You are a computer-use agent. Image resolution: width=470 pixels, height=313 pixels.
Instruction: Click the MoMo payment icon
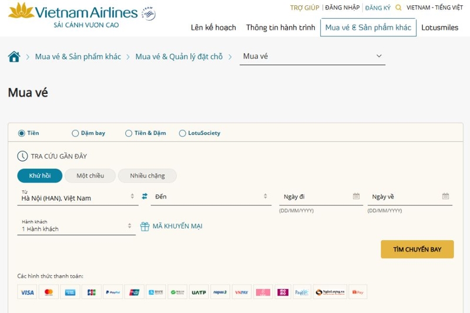point(283,292)
